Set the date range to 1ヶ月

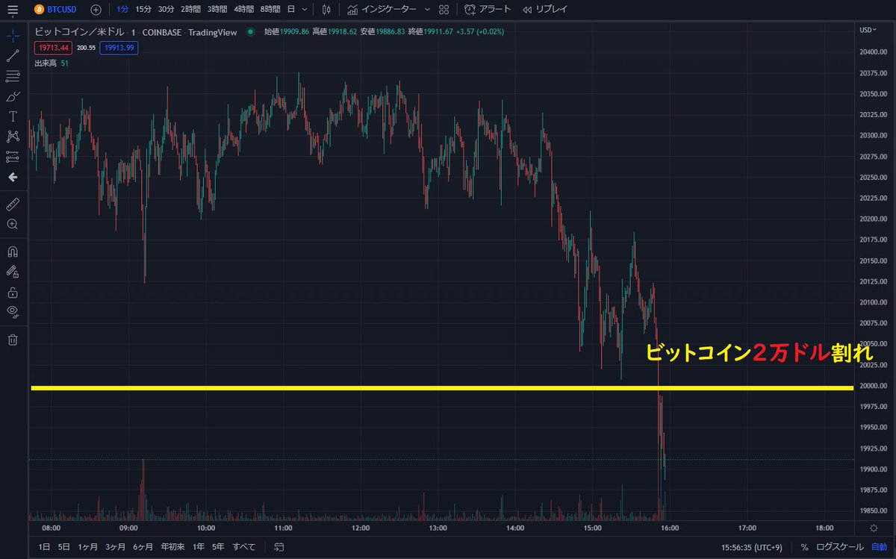(88, 547)
